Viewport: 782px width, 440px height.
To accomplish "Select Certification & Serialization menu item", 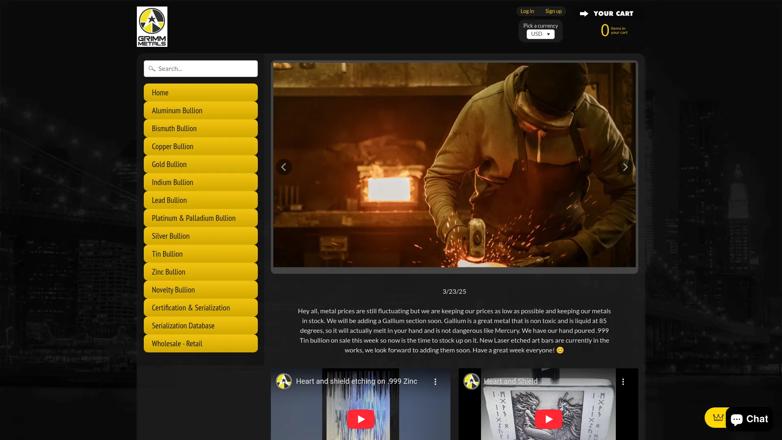I will coord(200,308).
